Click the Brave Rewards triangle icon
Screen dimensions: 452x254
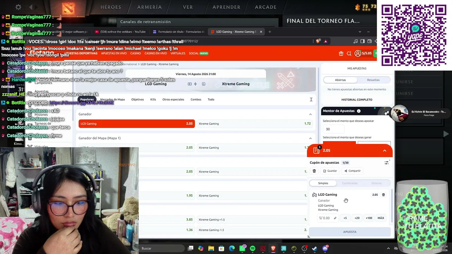(326, 41)
